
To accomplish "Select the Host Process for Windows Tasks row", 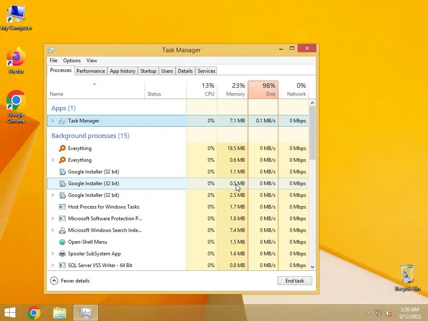I will click(x=178, y=207).
